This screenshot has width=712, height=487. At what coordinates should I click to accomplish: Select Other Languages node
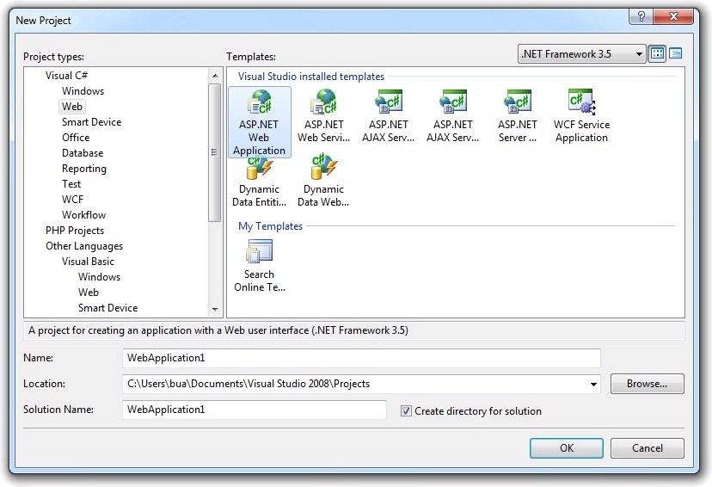[x=84, y=246]
